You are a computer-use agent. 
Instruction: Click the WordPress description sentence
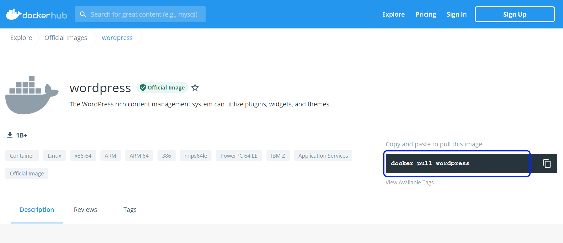pos(200,104)
